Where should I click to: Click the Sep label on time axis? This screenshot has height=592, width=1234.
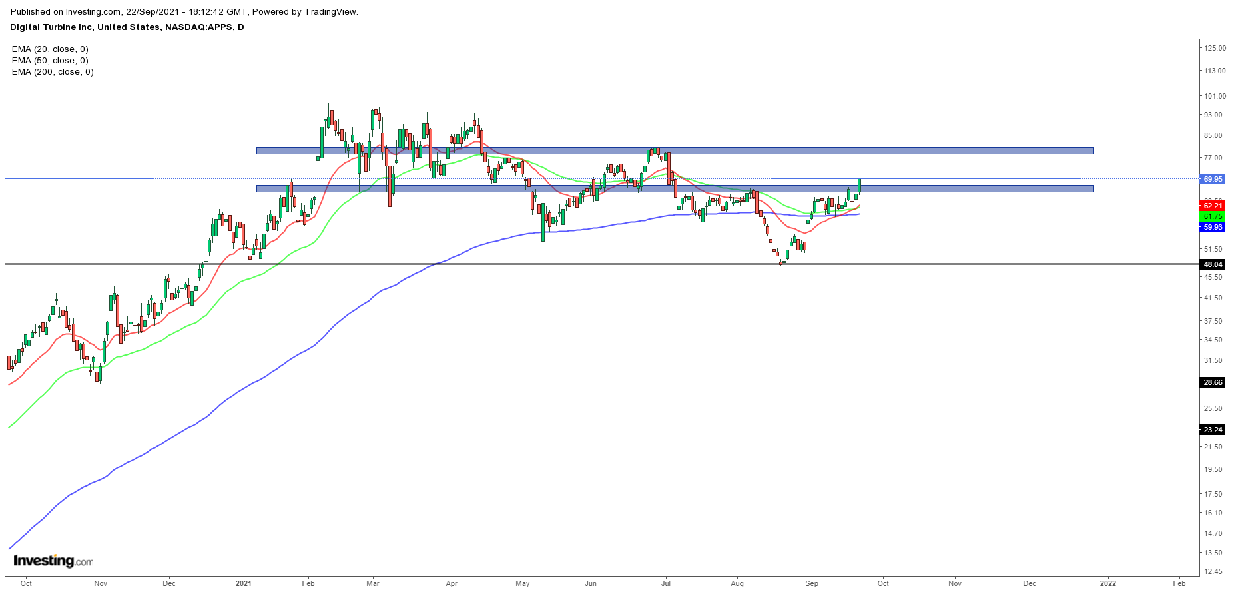click(x=812, y=583)
